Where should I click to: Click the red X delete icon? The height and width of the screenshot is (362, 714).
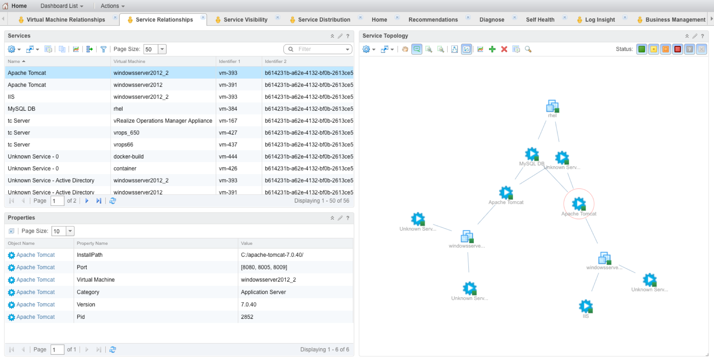point(504,49)
